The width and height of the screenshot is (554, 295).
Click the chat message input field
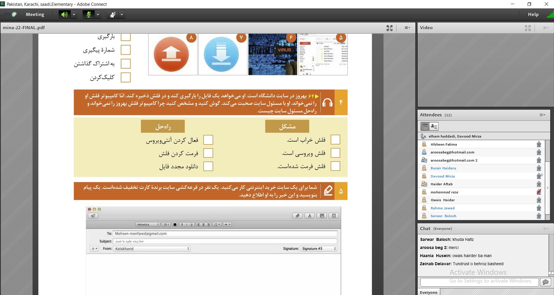[x=479, y=282]
